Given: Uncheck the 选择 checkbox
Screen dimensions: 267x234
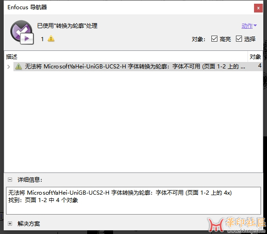Looking at the screenshot, I should pos(239,39).
